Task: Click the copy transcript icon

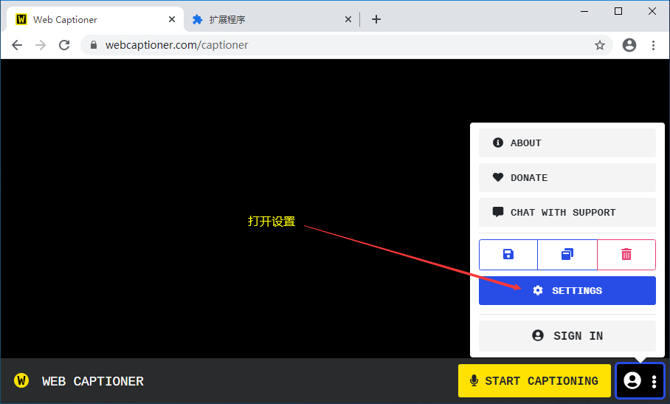Action: coord(567,254)
